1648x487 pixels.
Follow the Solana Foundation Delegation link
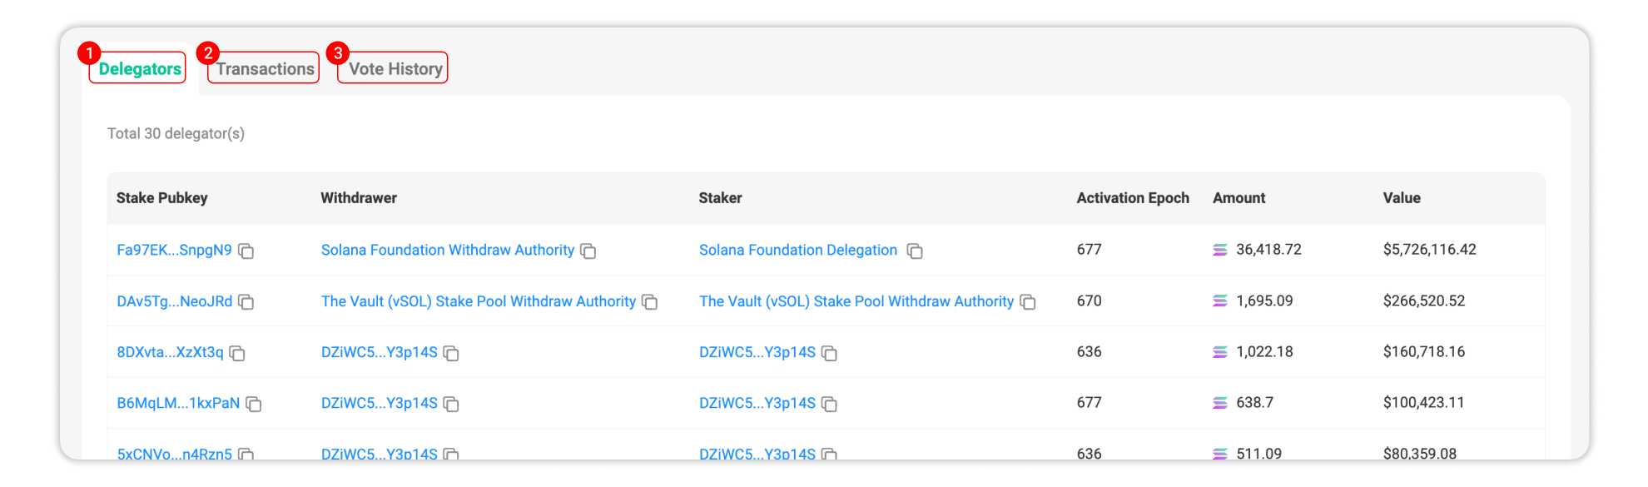[x=798, y=250]
